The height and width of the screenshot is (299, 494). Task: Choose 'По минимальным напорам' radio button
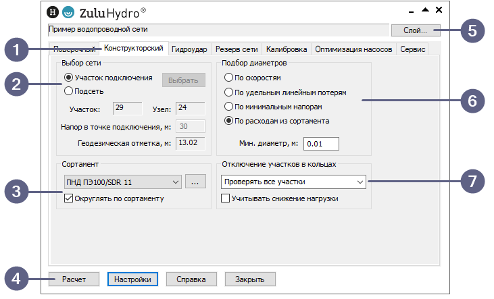(x=229, y=107)
